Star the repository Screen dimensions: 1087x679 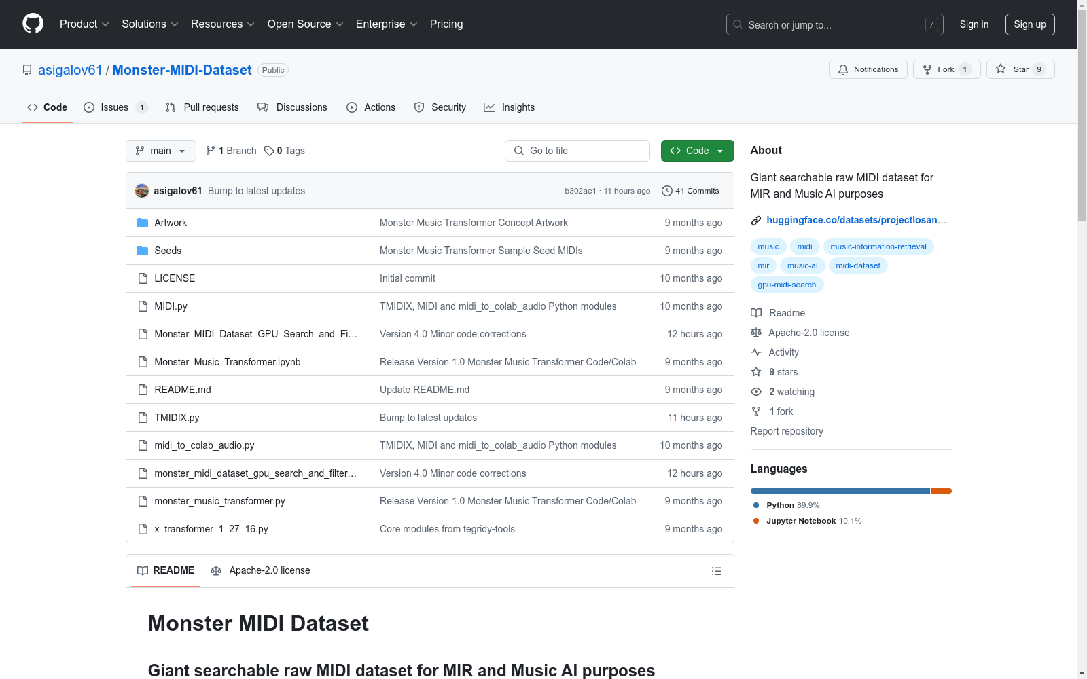pos(1020,69)
